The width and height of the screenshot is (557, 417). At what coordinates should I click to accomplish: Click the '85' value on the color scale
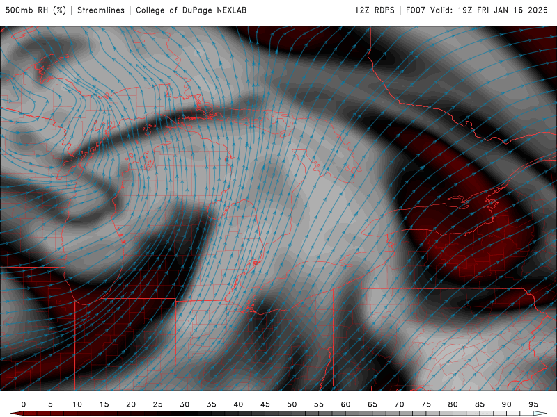pos(480,404)
